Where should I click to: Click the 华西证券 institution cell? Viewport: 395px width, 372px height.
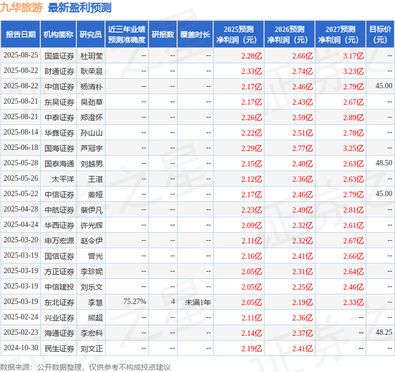(59, 226)
